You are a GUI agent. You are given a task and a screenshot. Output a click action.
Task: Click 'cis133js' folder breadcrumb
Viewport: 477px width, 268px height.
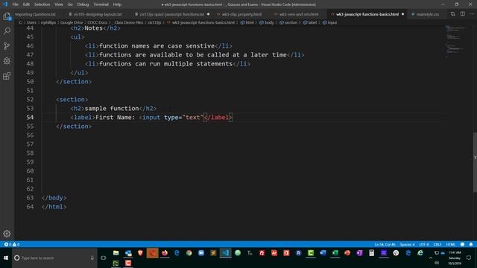[x=154, y=22]
